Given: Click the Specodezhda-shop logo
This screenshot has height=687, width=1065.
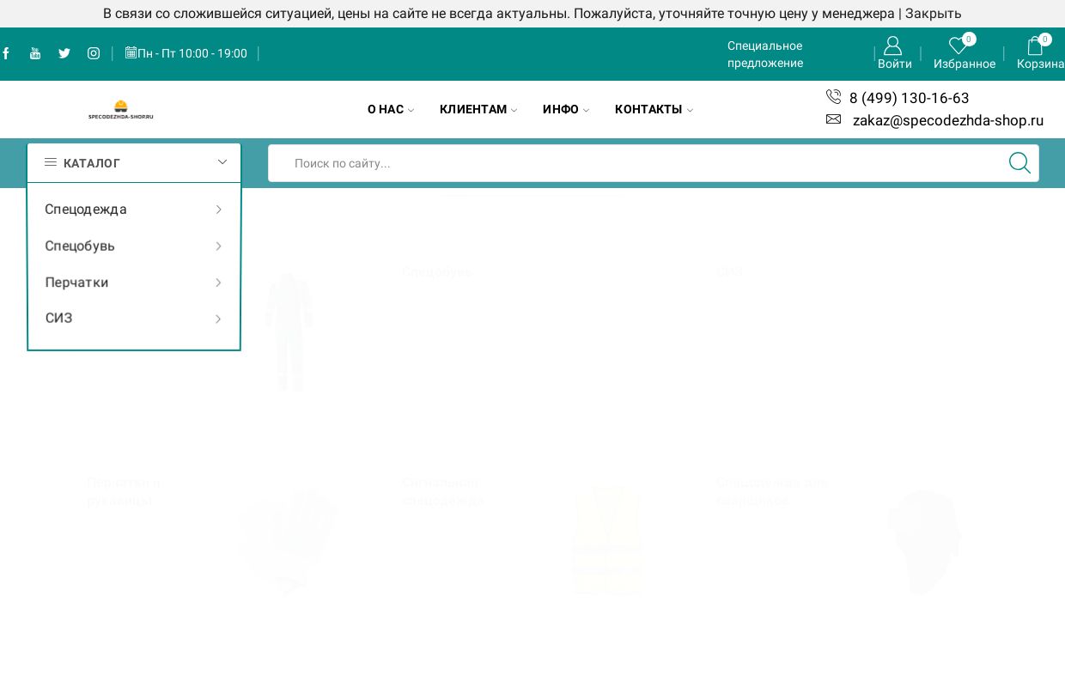Looking at the screenshot, I should pyautogui.click(x=121, y=109).
